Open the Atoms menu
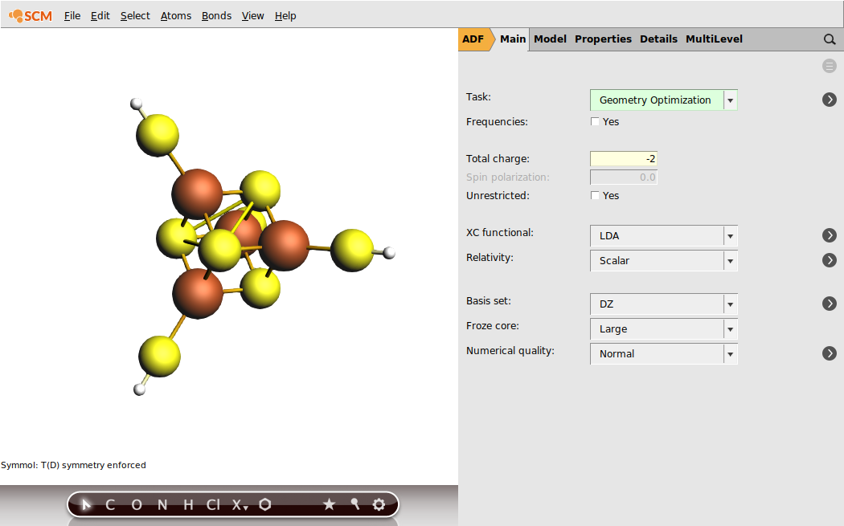 pyautogui.click(x=175, y=15)
